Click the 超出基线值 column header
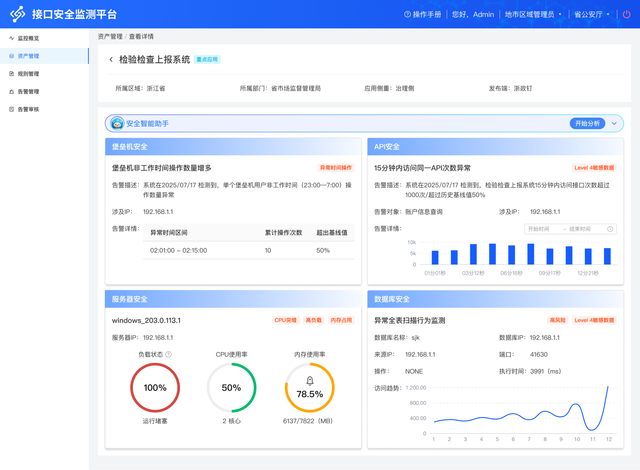Screen dimensions: 640x470 (x=332, y=233)
